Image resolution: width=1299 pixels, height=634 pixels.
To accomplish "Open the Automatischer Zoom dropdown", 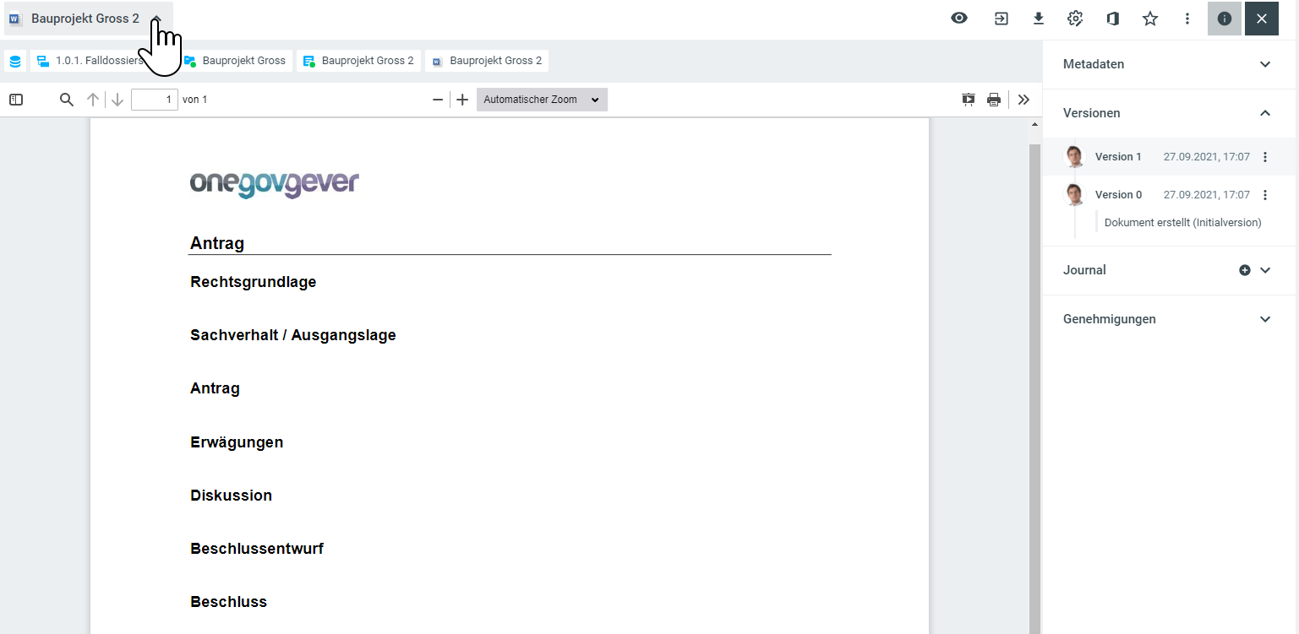I will click(x=542, y=100).
